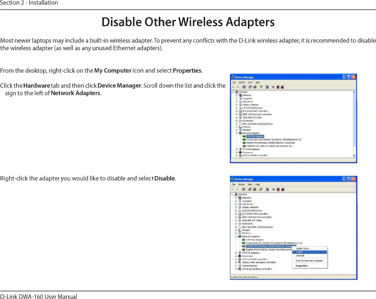Screen dimensions: 376x299
Task: Open Action menu in lower Device Manager window
Action: pyautogui.click(x=242, y=185)
